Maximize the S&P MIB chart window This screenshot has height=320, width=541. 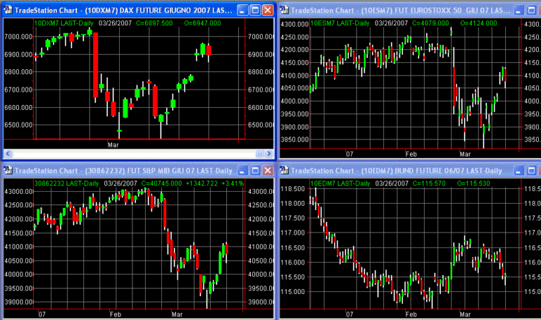coord(255,170)
